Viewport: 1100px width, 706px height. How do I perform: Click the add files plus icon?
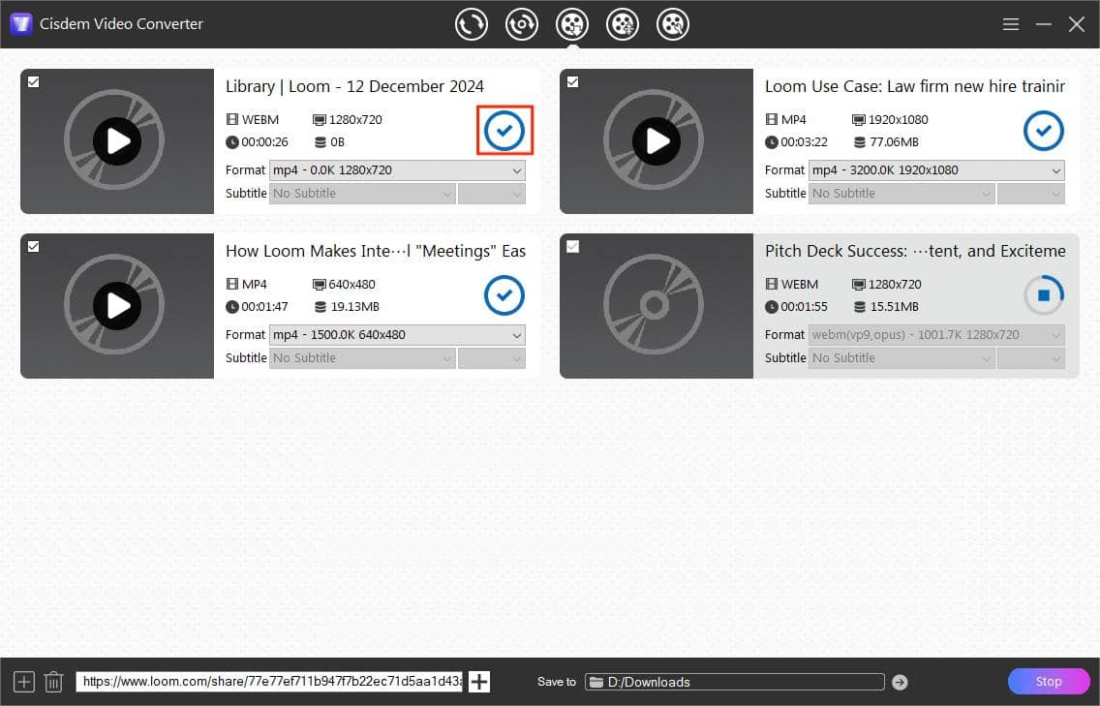pyautogui.click(x=24, y=682)
